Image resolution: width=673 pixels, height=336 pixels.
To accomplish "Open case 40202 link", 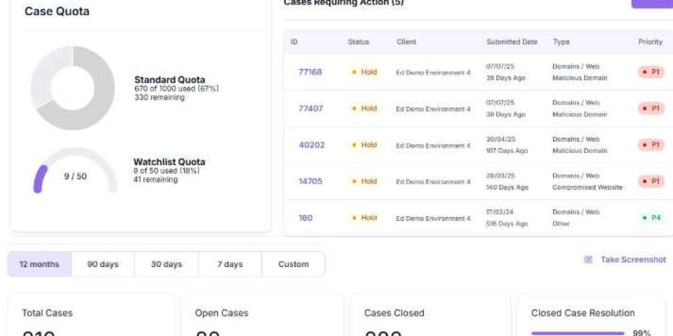I will coord(311,145).
